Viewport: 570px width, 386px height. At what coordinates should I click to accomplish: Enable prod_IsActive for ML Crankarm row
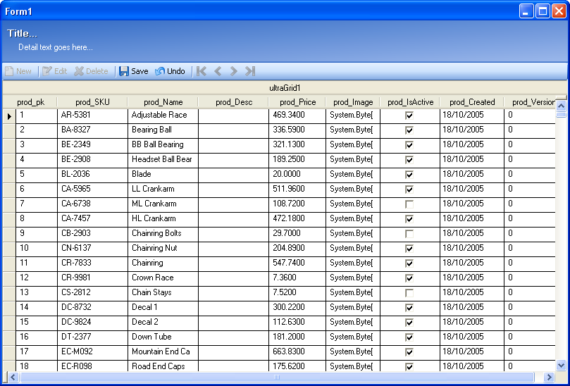click(409, 204)
